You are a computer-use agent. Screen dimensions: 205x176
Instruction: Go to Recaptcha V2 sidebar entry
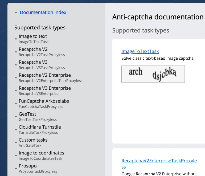point(33,49)
